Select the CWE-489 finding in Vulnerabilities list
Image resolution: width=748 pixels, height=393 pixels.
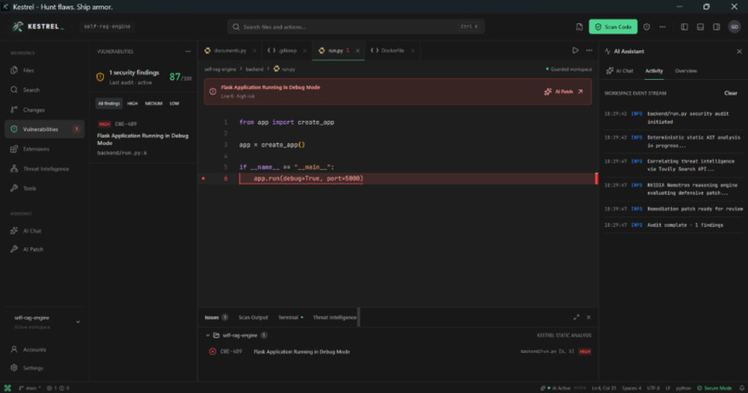(143, 138)
